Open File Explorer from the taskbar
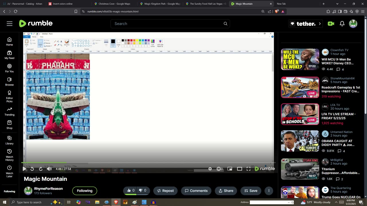This screenshot has width=367, height=206. tap(97, 202)
